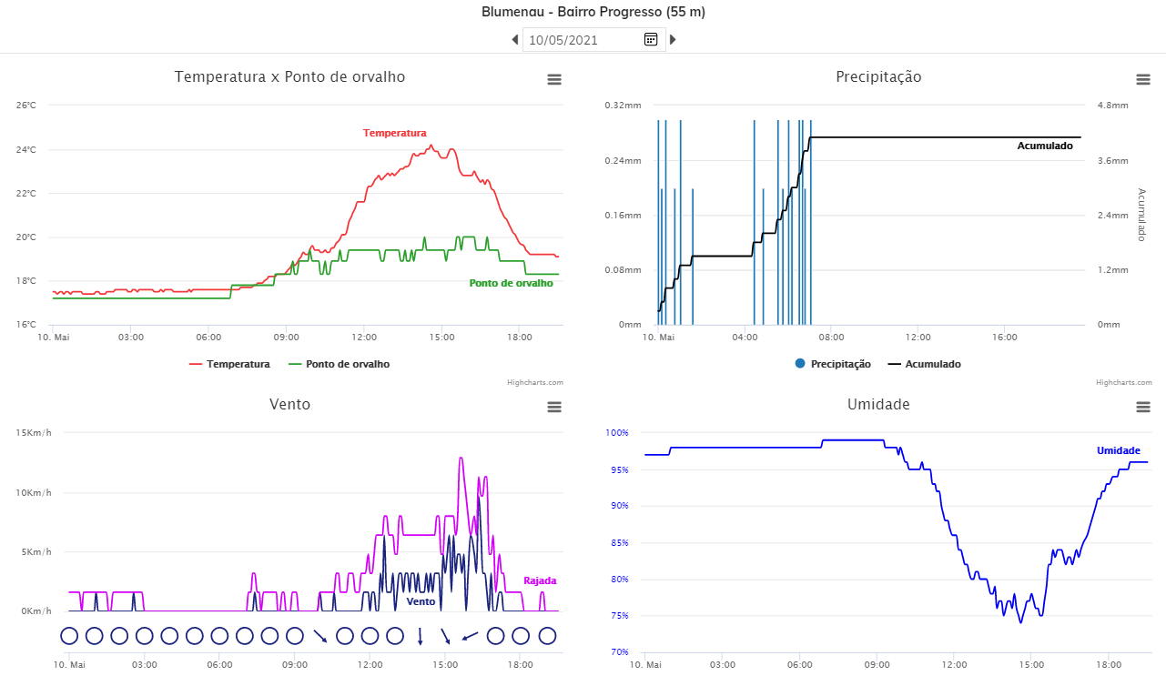Click the Vento chart title
This screenshot has height=676, width=1166.
point(289,404)
